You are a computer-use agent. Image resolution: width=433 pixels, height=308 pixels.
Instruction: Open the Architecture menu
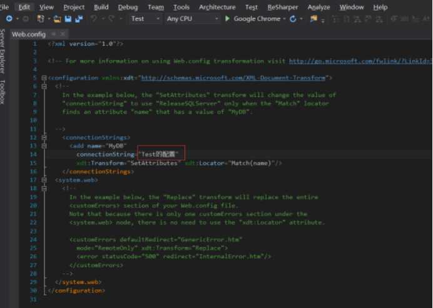[217, 7]
